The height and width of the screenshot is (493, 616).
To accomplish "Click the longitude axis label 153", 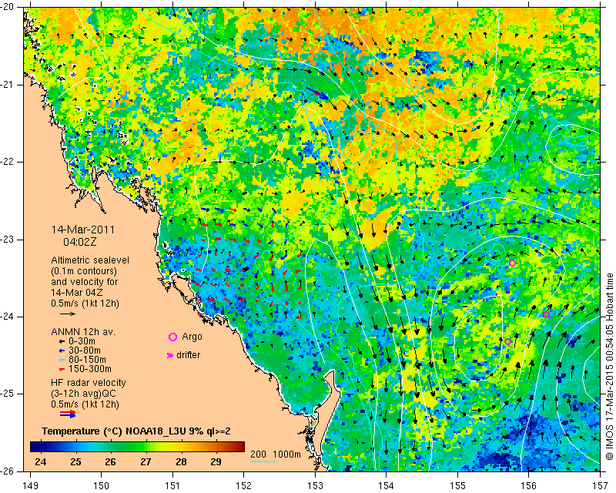I will 315,486.
